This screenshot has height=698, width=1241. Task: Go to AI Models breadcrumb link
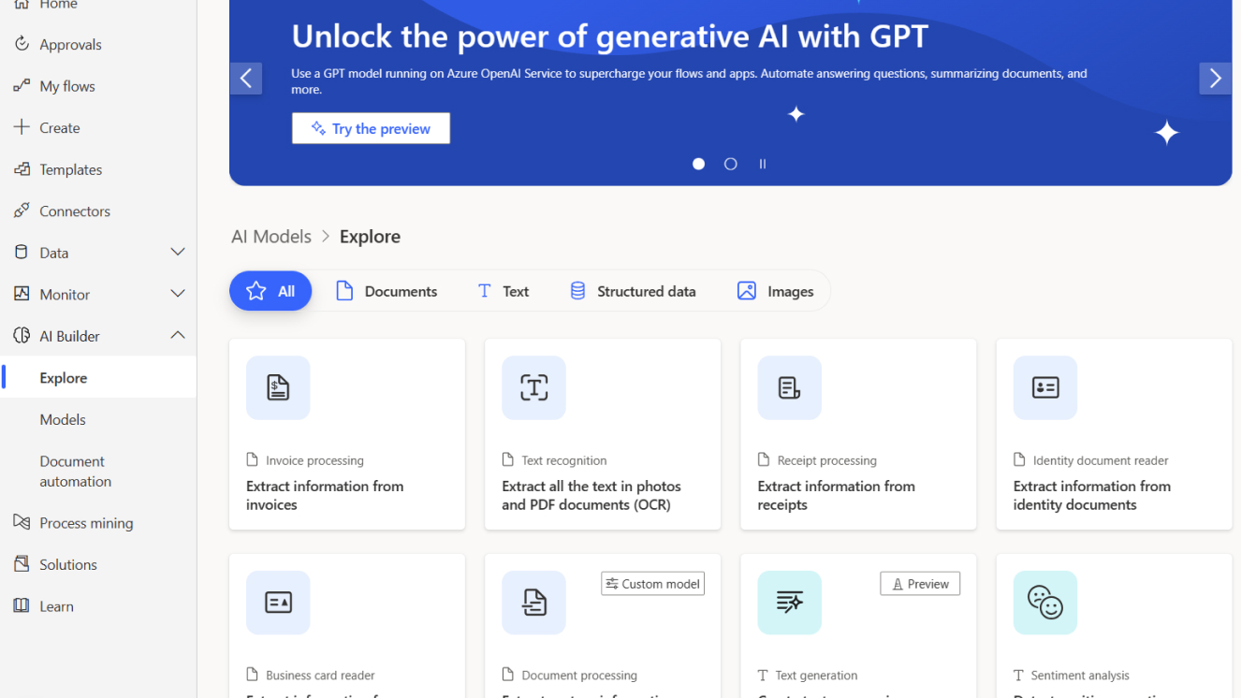pyautogui.click(x=271, y=237)
